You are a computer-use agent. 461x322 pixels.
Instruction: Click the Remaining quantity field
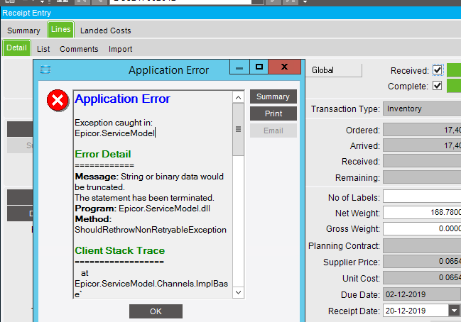pos(422,177)
